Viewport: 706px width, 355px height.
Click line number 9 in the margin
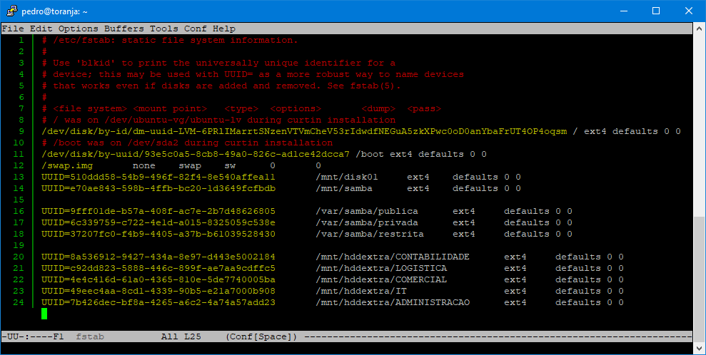tap(21, 131)
